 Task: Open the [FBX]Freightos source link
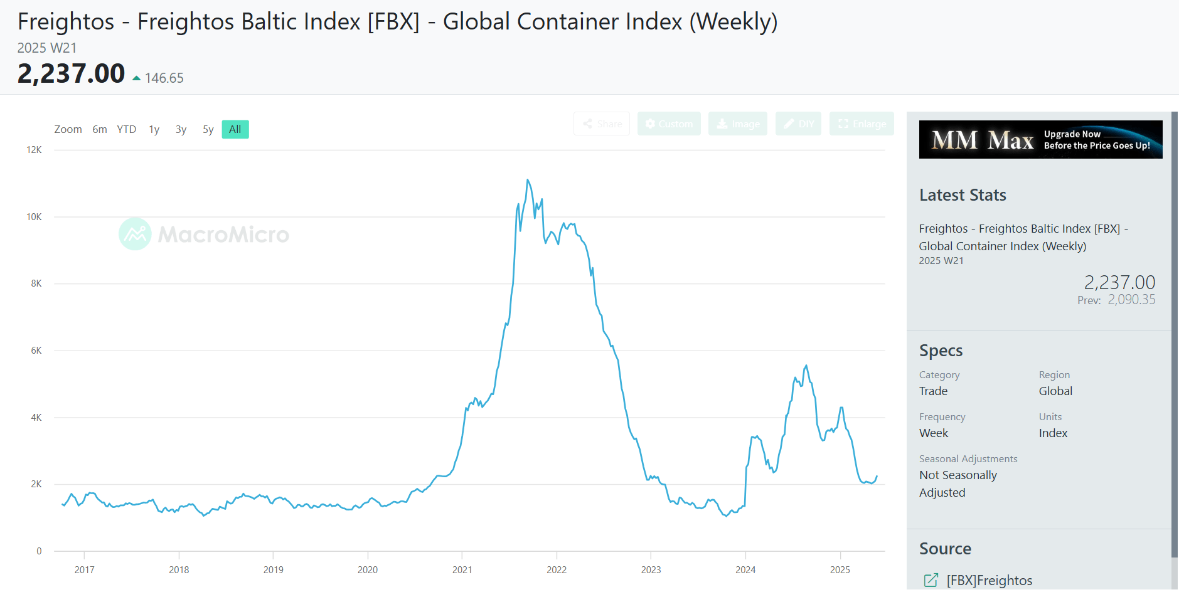pos(988,580)
